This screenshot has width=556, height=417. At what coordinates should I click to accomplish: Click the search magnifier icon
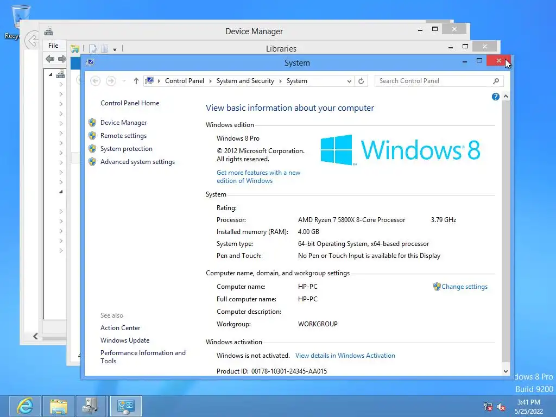496,81
